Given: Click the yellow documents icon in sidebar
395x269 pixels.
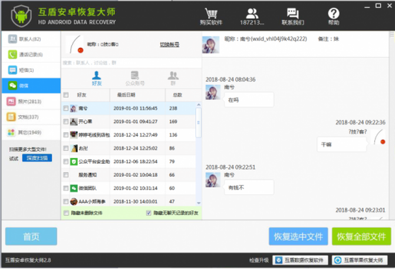Looking at the screenshot, I should click(11, 117).
